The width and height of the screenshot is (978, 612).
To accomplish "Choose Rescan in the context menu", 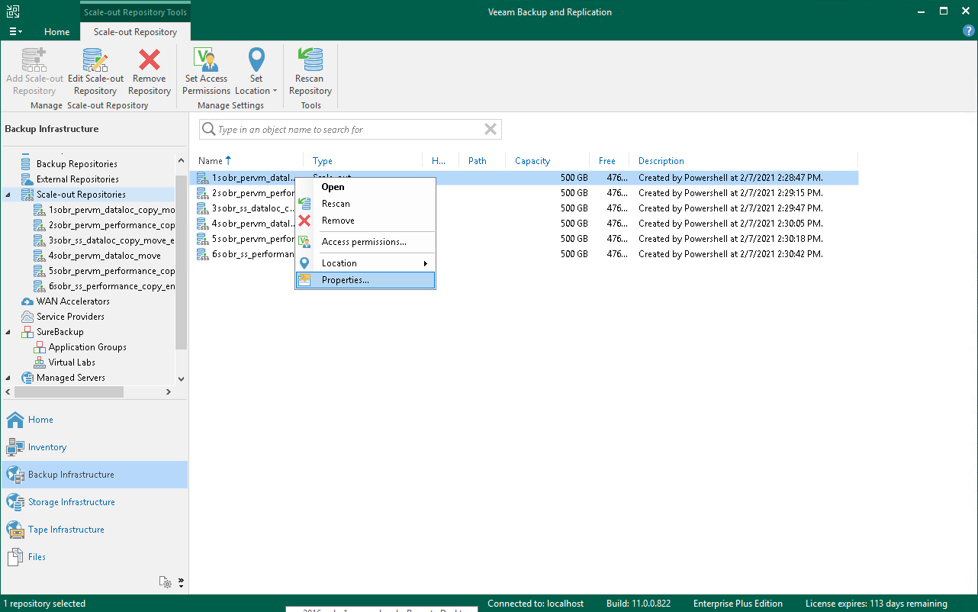I will tap(365, 204).
